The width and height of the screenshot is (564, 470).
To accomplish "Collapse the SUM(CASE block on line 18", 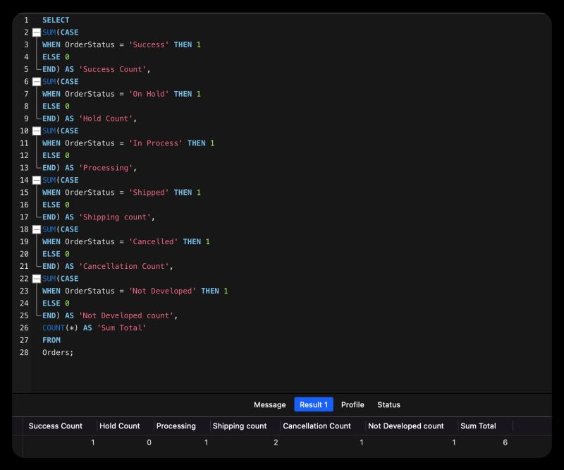I will (x=37, y=229).
